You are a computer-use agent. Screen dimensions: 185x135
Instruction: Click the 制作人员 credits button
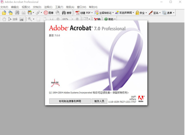(99, 101)
